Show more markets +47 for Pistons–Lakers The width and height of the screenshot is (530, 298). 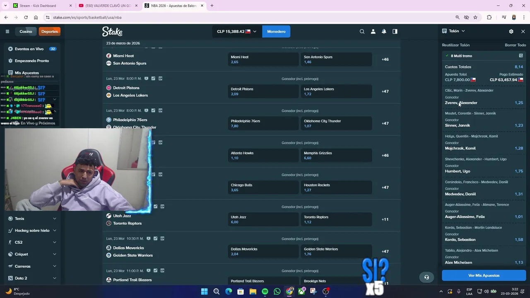click(385, 91)
